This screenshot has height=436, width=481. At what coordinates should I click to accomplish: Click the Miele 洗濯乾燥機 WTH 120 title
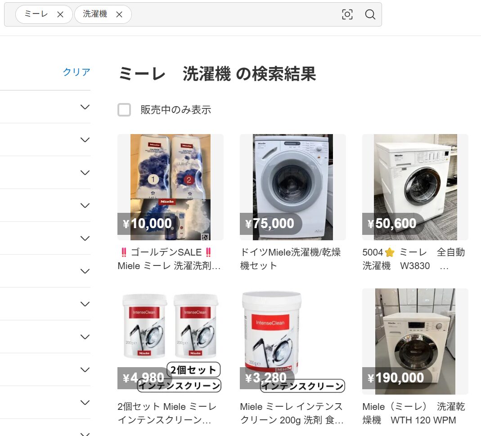coord(414,413)
